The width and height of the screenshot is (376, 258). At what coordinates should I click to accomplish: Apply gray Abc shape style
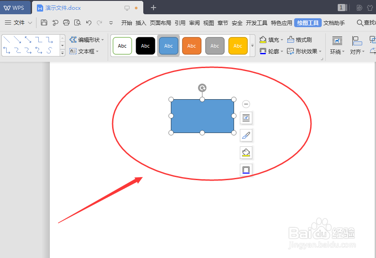tap(215, 46)
